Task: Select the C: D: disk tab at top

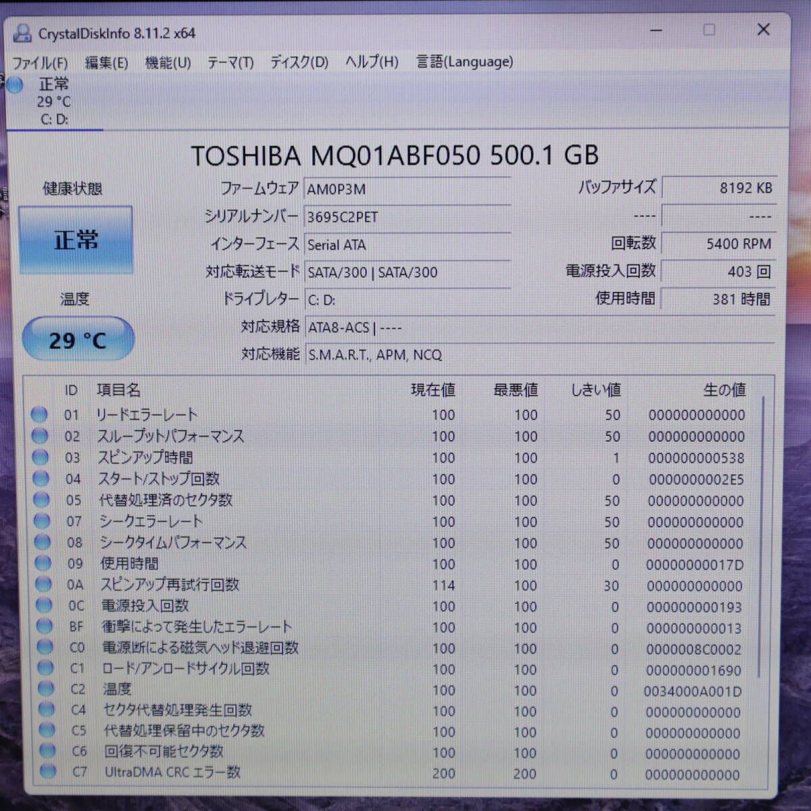Action: click(54, 102)
